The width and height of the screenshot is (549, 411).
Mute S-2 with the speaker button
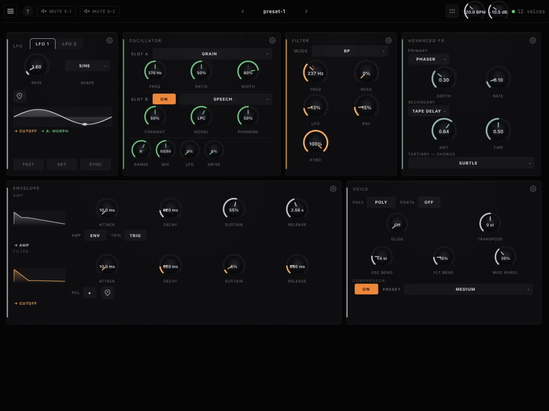[99, 11]
